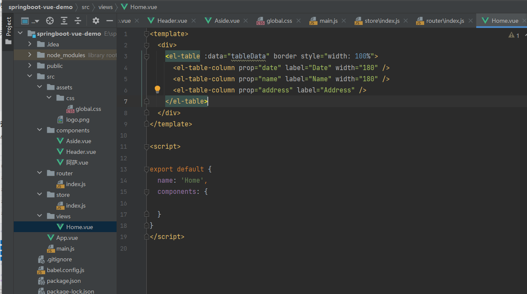Click views breadcrumb in navigation bar
The height and width of the screenshot is (294, 527).
[x=105, y=7]
